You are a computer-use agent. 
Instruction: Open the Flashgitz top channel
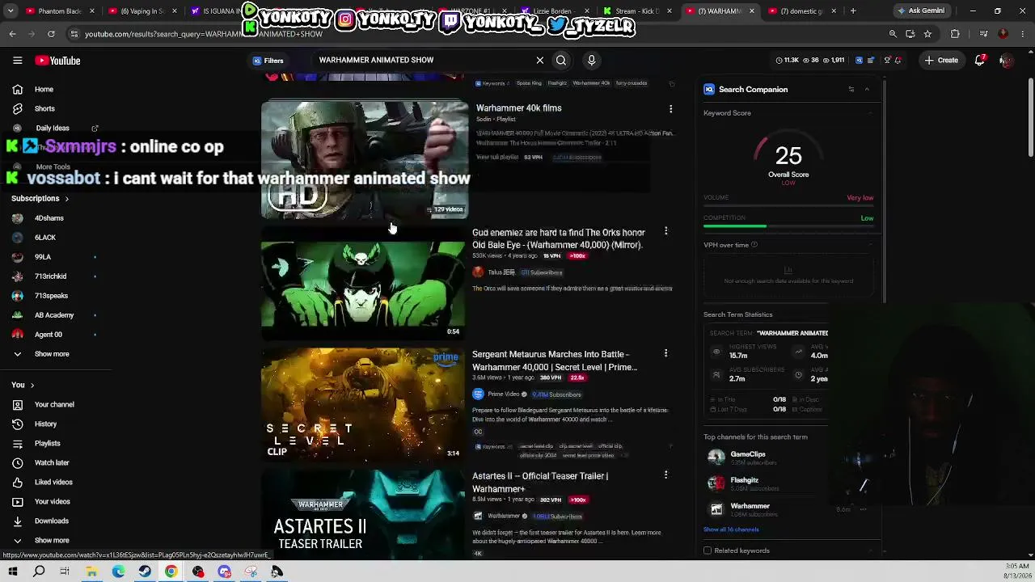tap(745, 480)
